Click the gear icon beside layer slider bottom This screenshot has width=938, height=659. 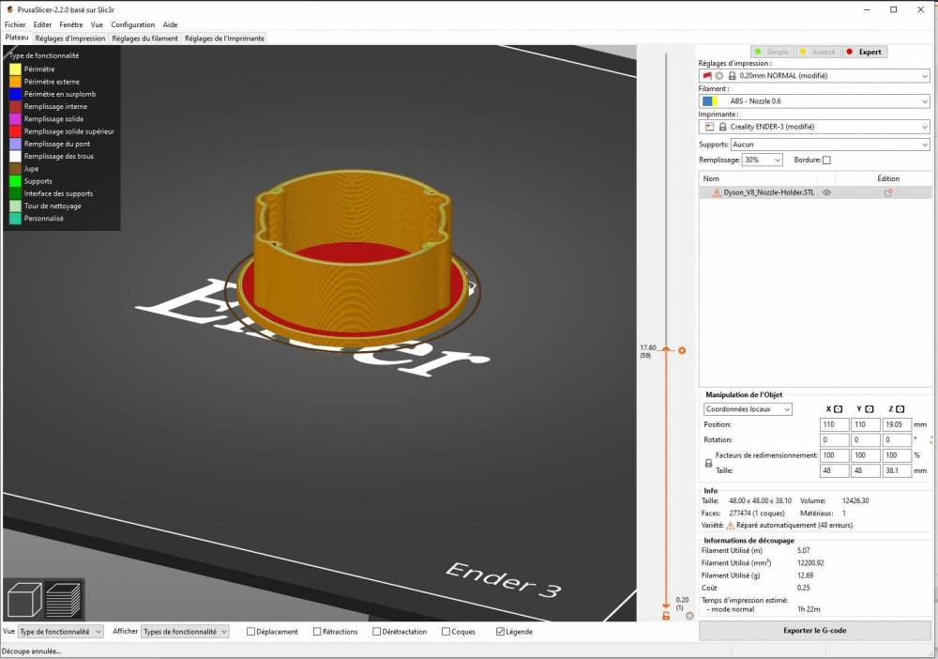pyautogui.click(x=689, y=616)
